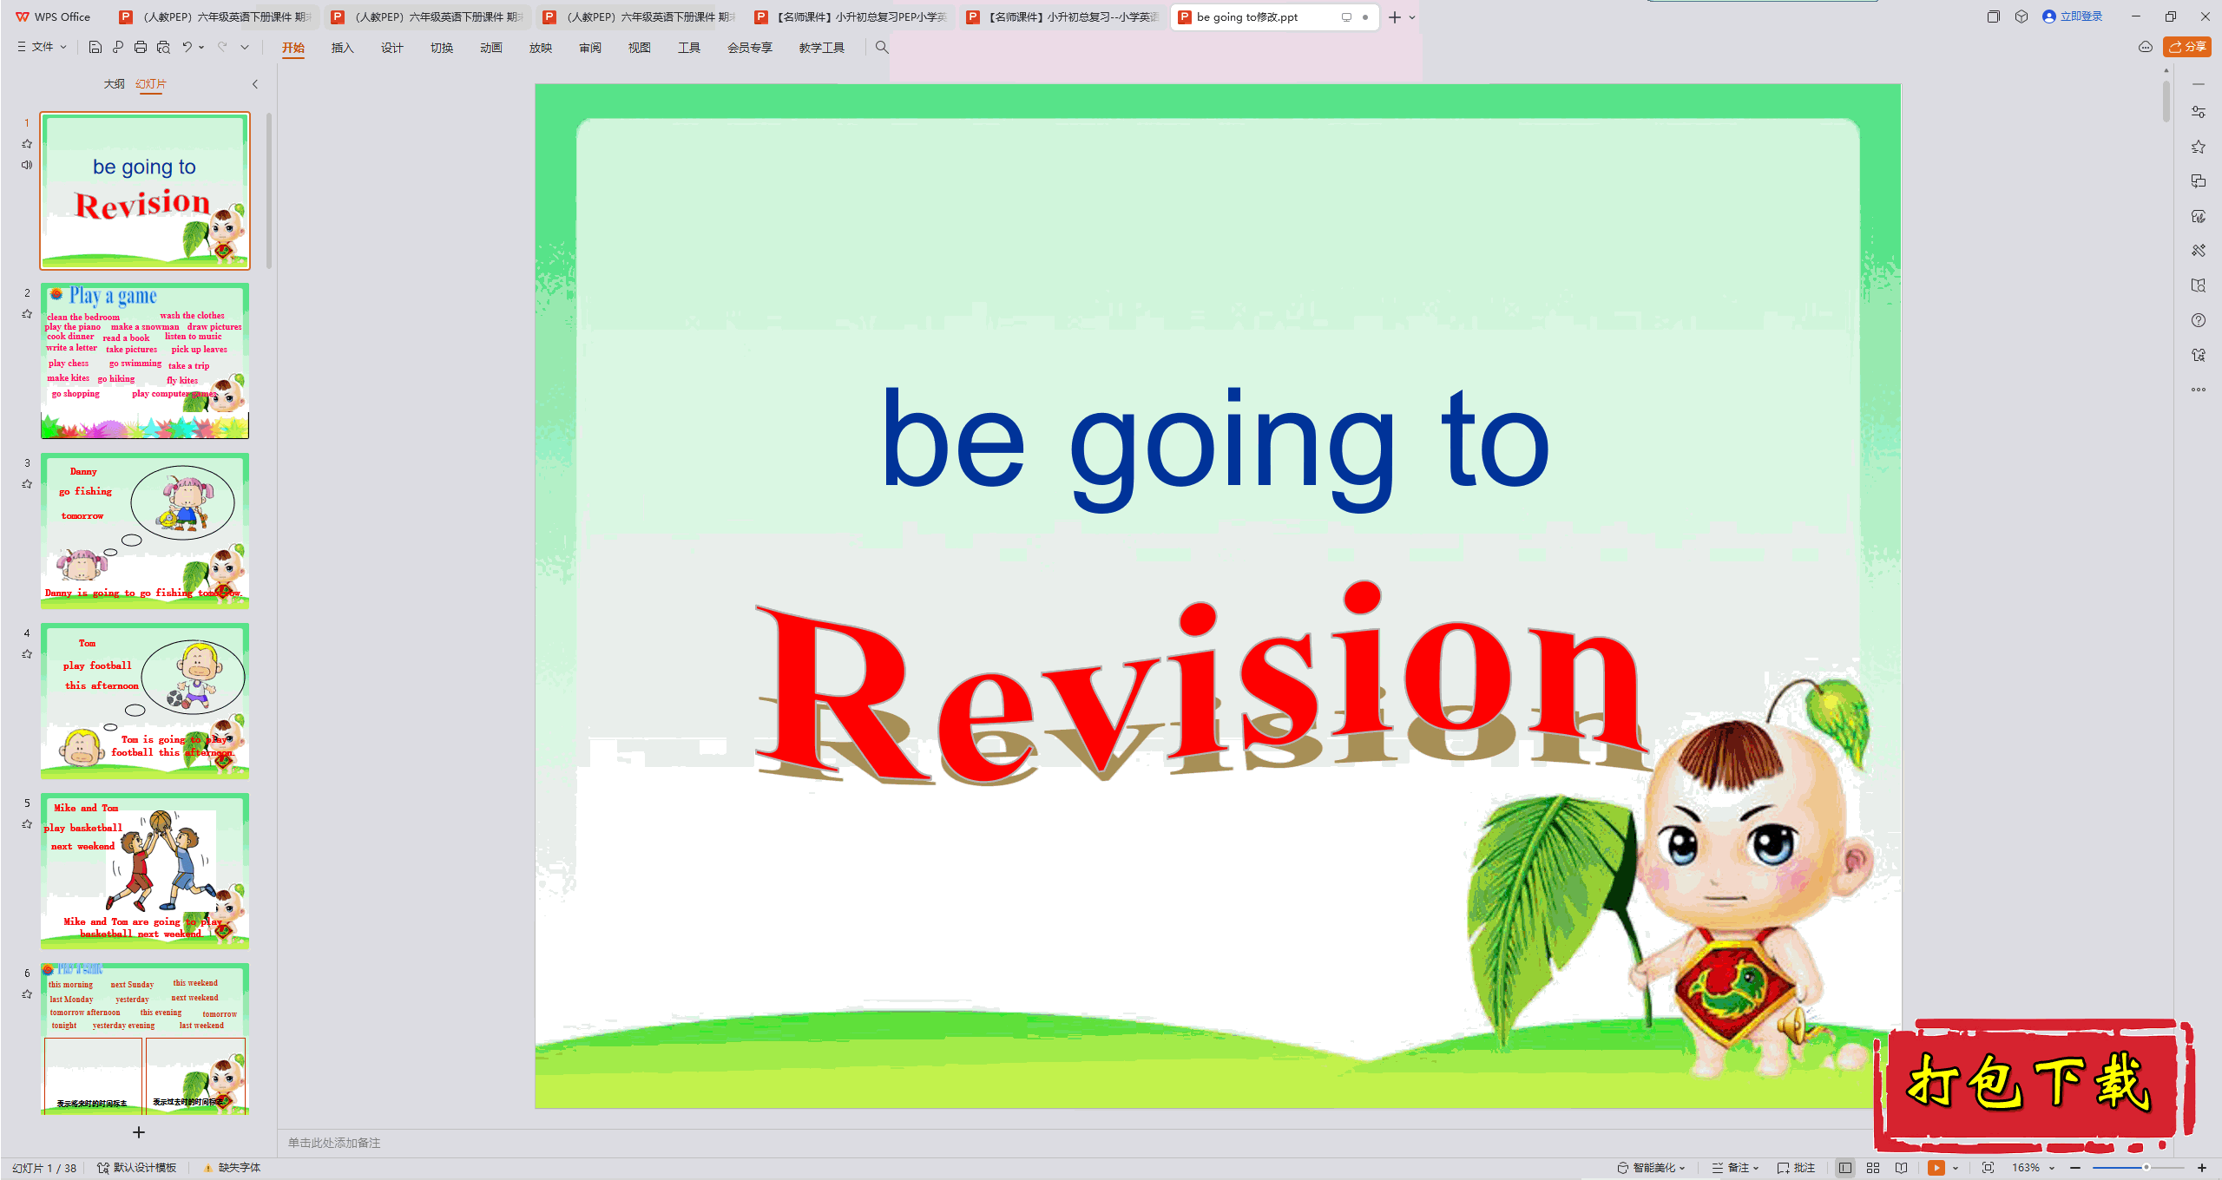
Task: Toggle 备注 notes pane in status bar
Action: click(x=1735, y=1168)
